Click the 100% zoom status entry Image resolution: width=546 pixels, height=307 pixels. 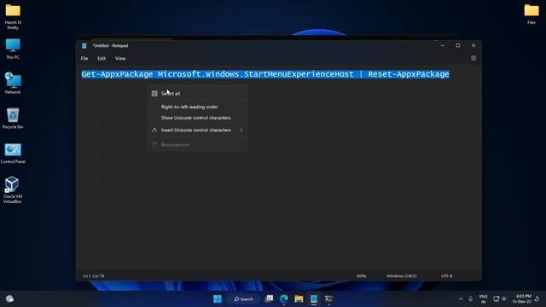tap(361, 276)
